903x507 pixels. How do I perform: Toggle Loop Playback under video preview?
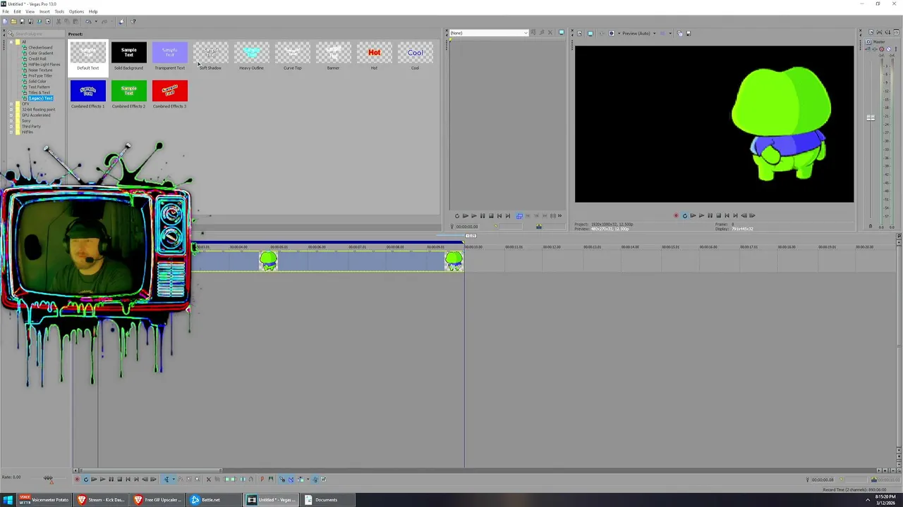[x=684, y=215]
